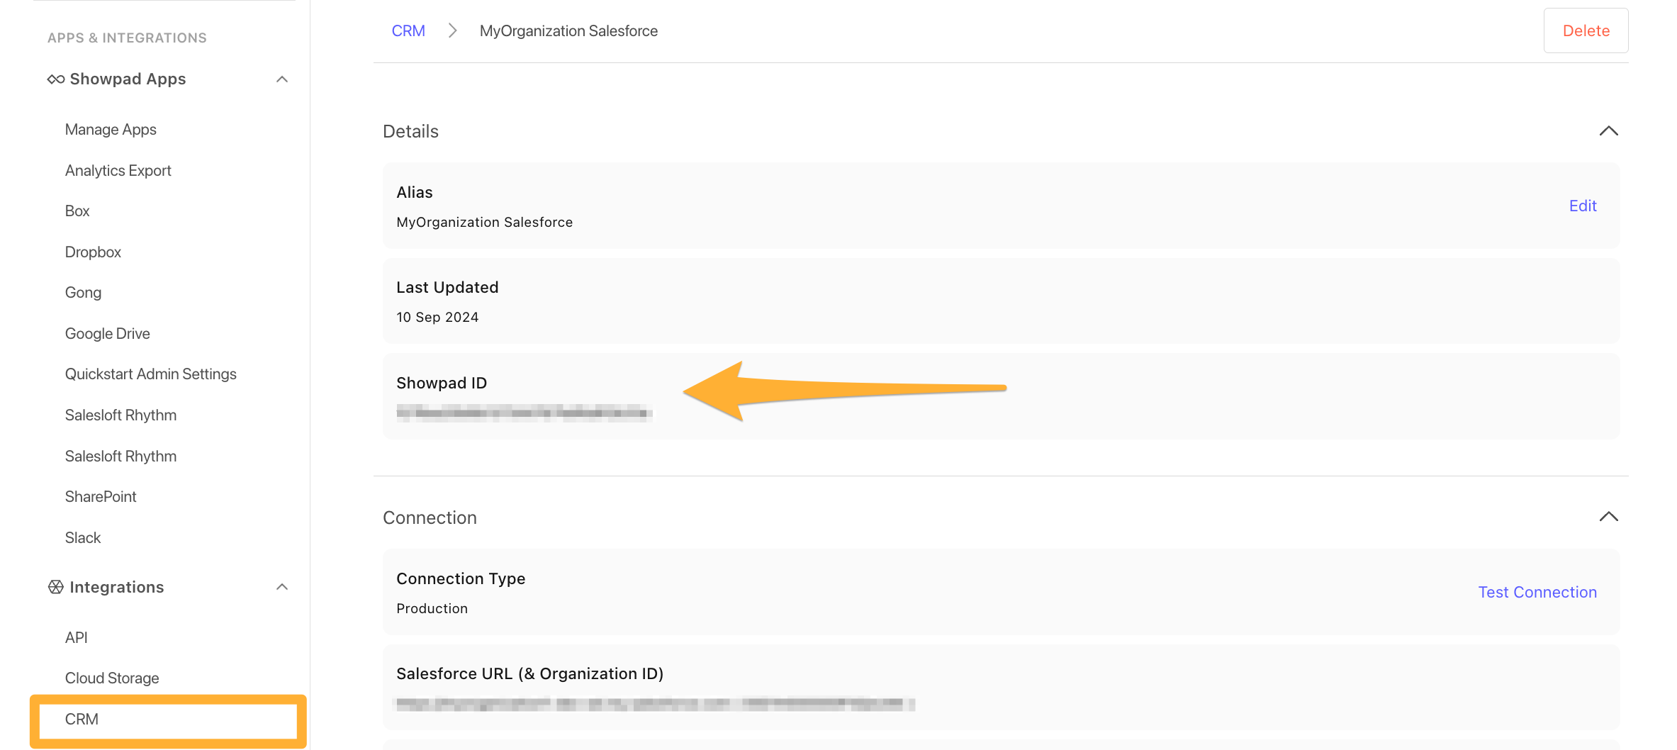Click the Last Updated label
The height and width of the screenshot is (750, 1677).
coord(448,288)
